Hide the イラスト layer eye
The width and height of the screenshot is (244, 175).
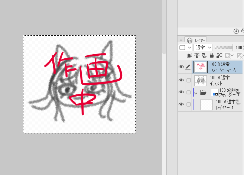(x=181, y=80)
